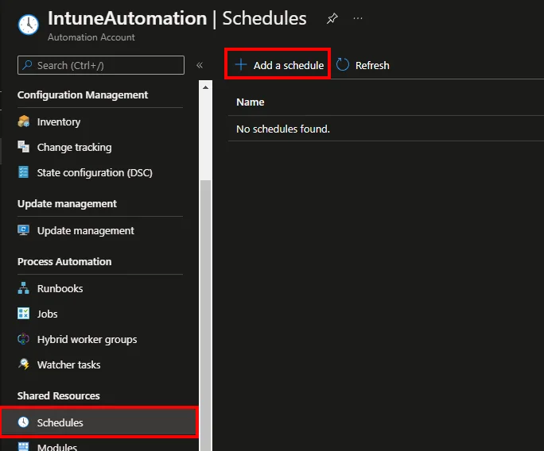Open Inventory in the sidebar
Viewport: 544px width, 451px height.
(x=59, y=122)
